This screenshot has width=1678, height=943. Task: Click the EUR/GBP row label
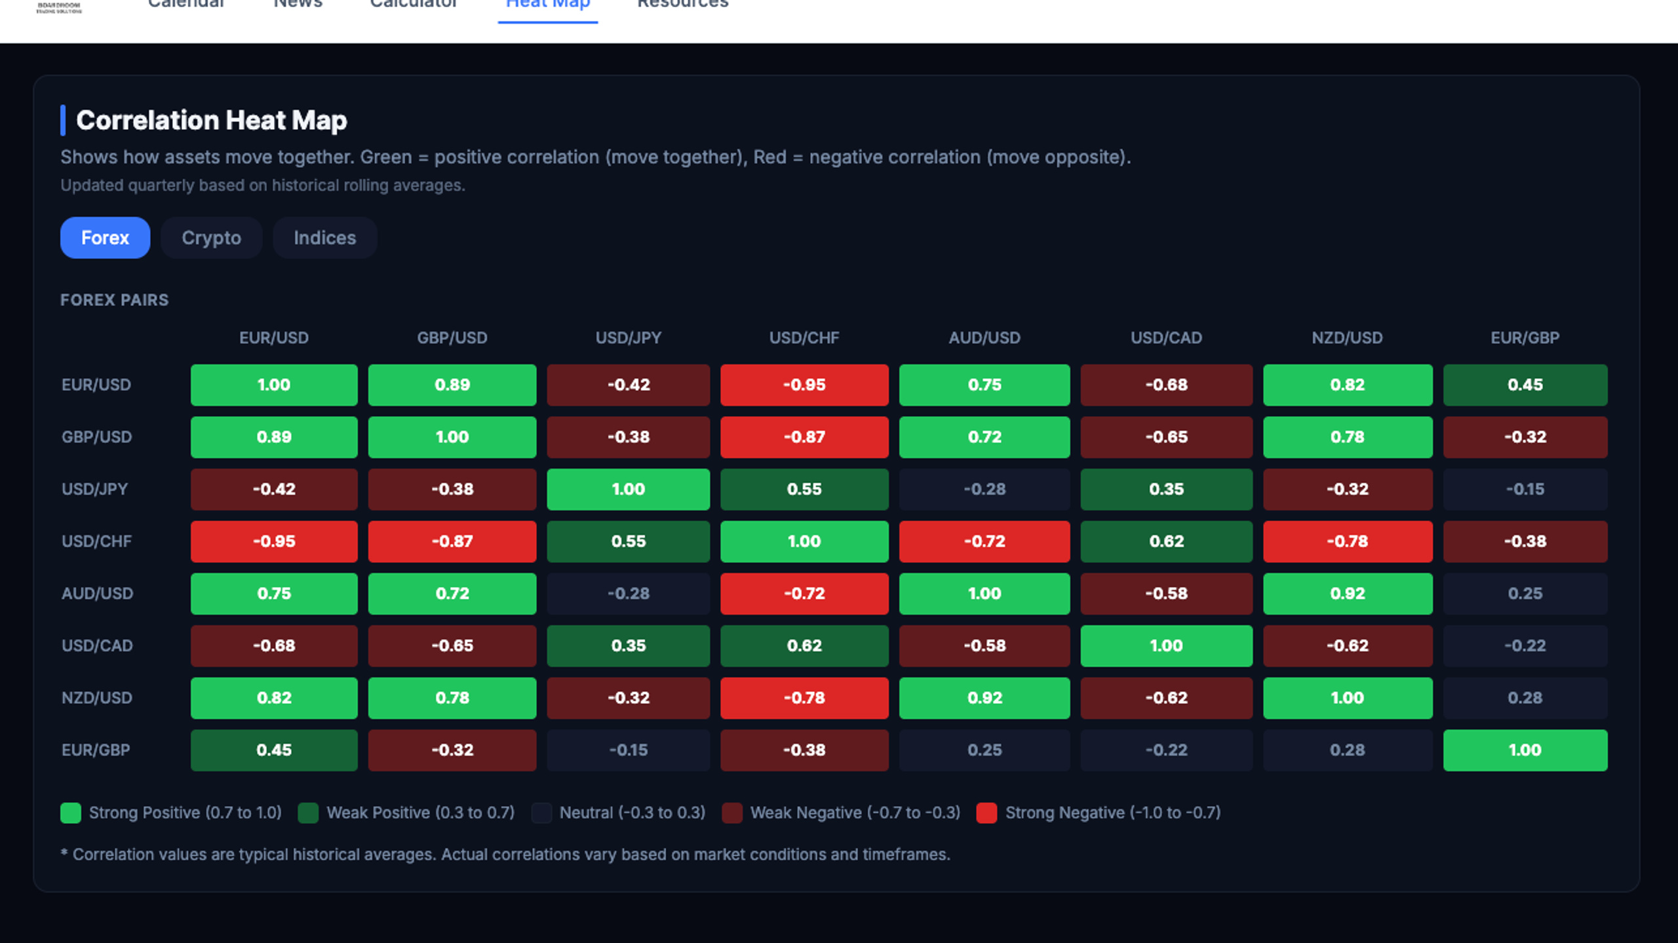coord(96,750)
